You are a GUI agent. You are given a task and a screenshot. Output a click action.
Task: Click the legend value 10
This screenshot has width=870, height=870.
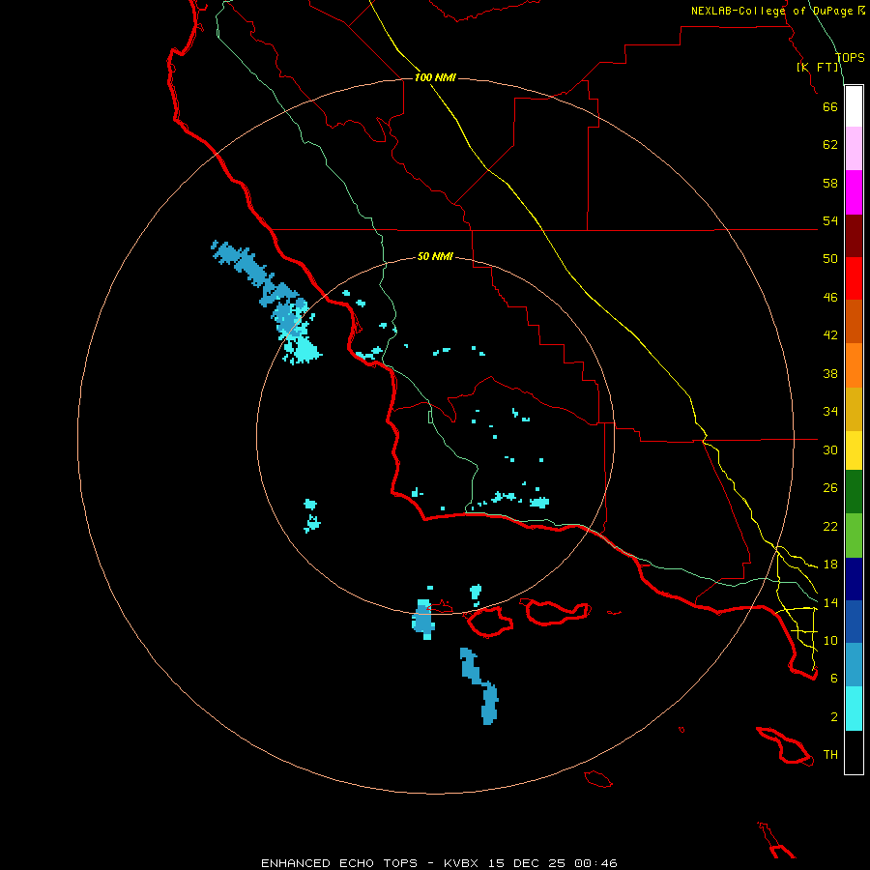coord(830,640)
